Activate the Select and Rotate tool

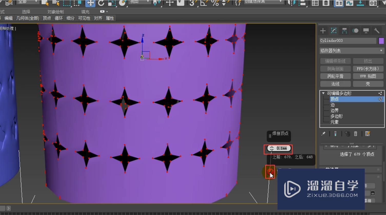tap(101, 3)
